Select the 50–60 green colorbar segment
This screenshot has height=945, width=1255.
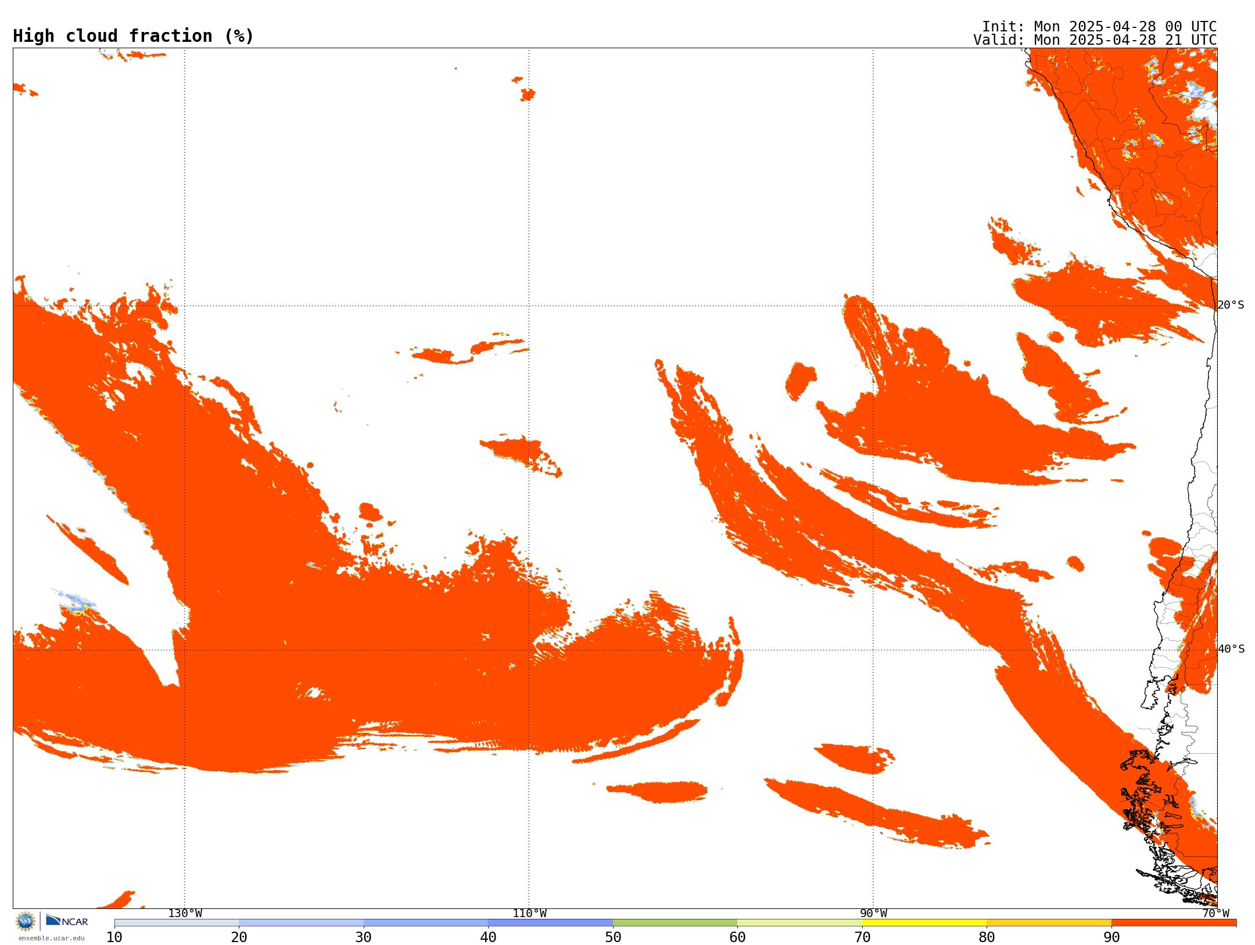tap(675, 923)
